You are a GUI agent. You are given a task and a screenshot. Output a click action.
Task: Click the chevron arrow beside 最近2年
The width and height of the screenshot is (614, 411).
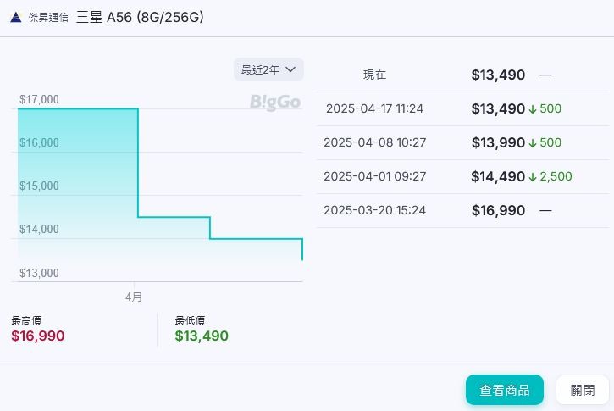click(290, 69)
